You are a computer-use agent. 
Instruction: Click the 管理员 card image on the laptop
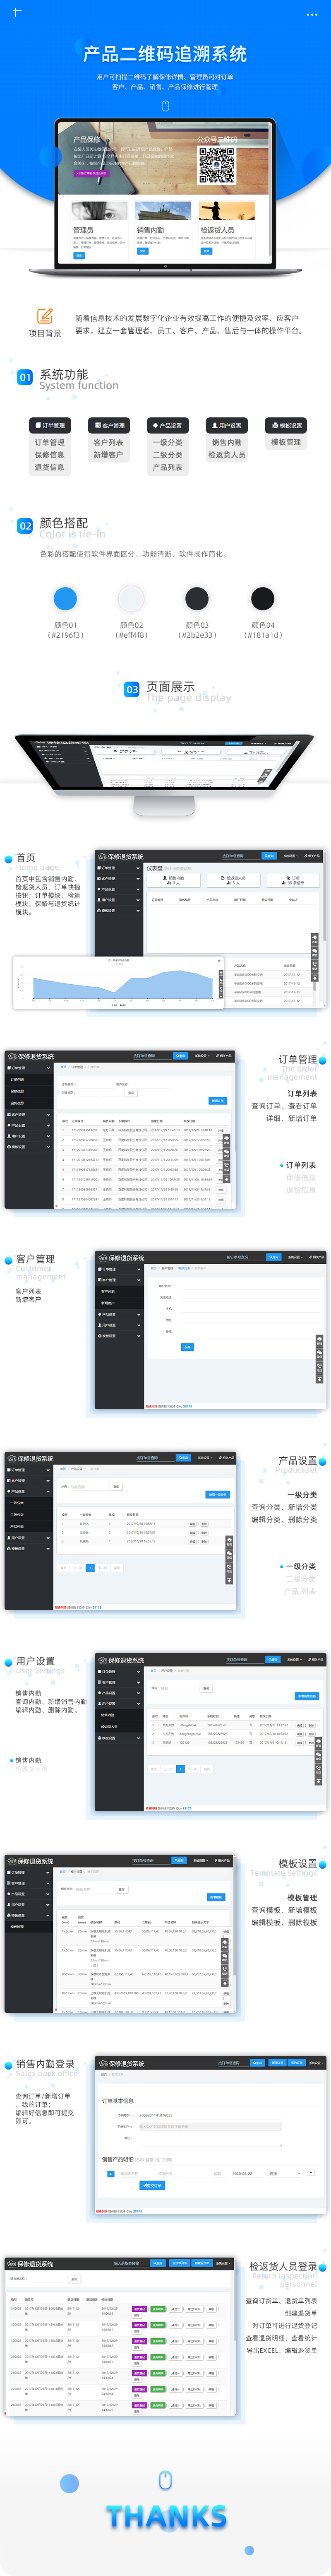(99, 211)
